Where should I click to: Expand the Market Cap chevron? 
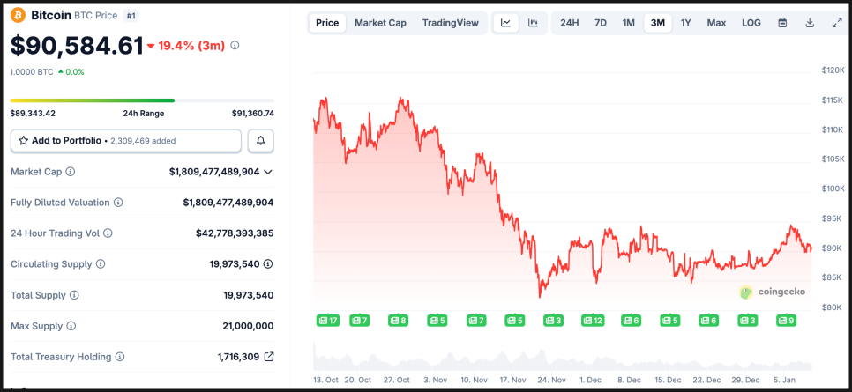point(268,172)
